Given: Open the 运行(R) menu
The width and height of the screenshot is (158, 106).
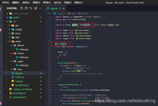Looking at the screenshot, I should [x=57, y=2].
